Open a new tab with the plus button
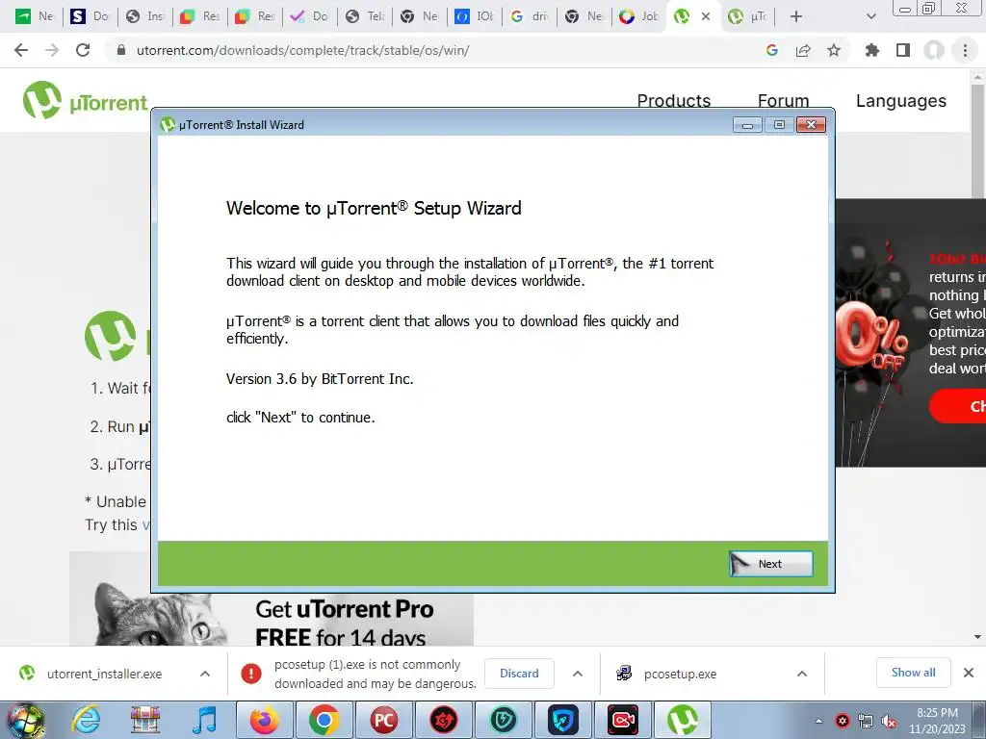 tap(796, 16)
